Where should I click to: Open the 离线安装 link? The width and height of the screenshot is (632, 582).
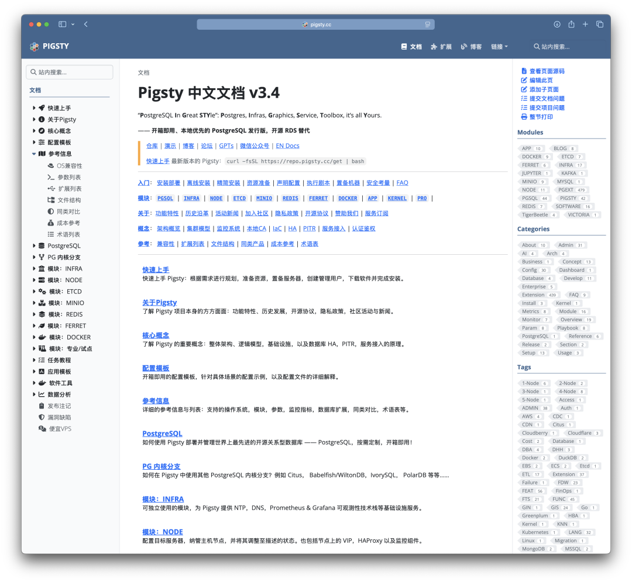point(198,183)
